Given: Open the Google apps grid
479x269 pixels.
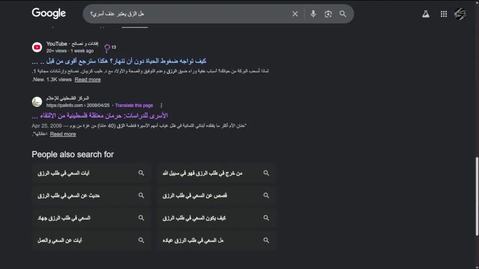Looking at the screenshot, I should tap(444, 14).
